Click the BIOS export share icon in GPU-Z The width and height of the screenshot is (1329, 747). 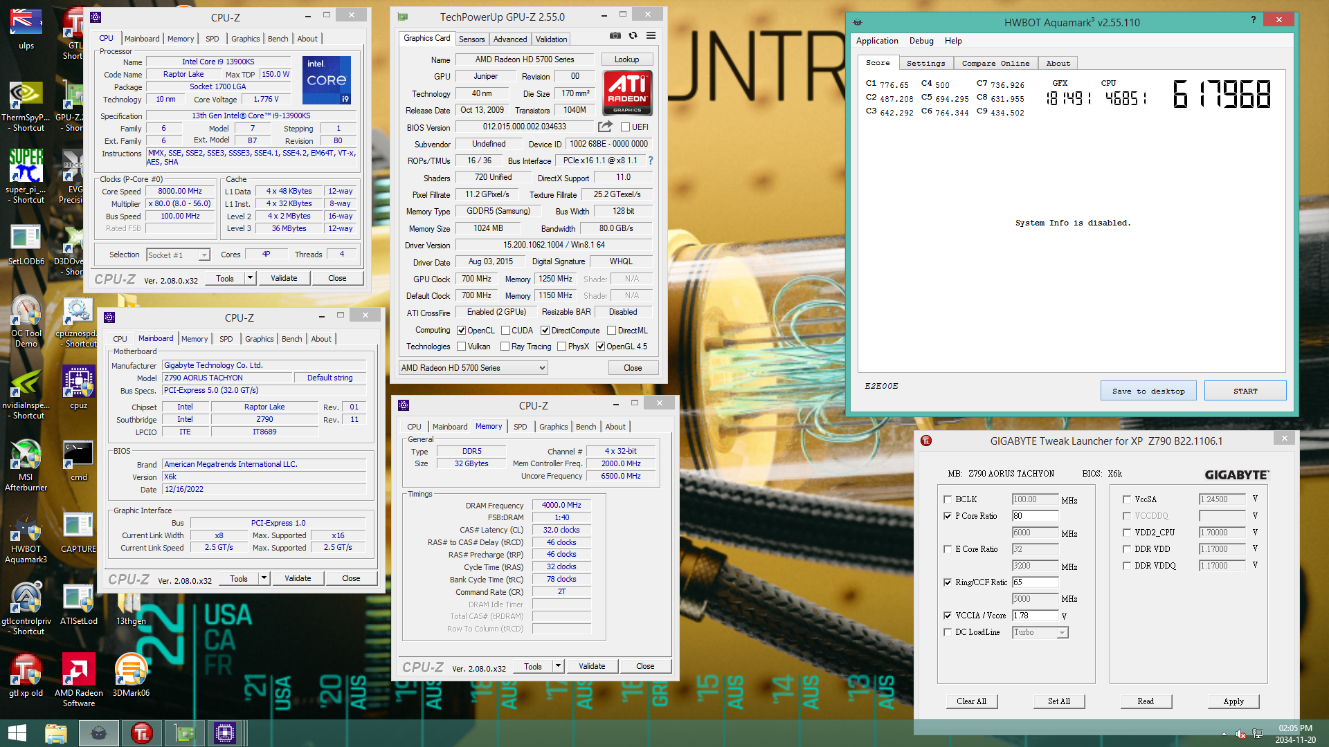(605, 127)
